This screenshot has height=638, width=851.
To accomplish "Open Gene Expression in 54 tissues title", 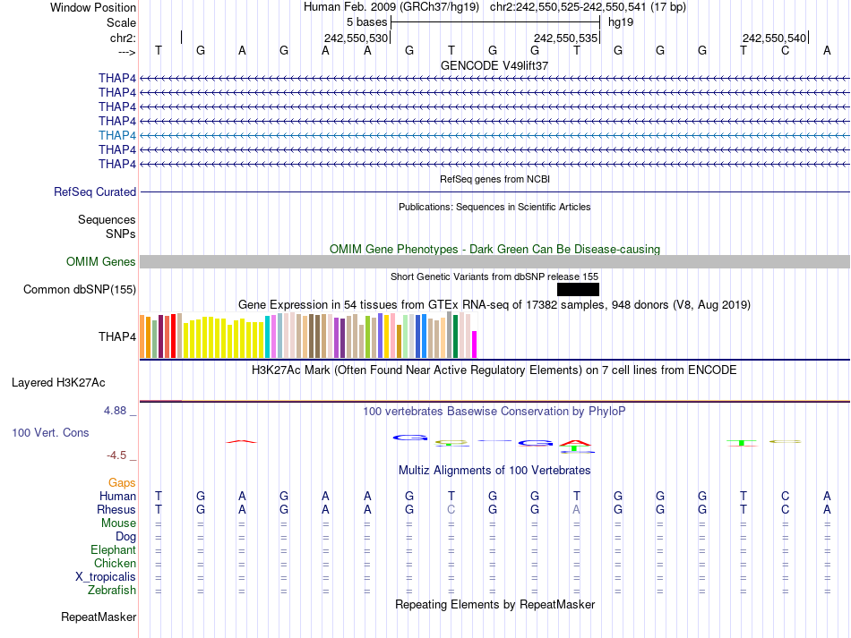I will (494, 304).
